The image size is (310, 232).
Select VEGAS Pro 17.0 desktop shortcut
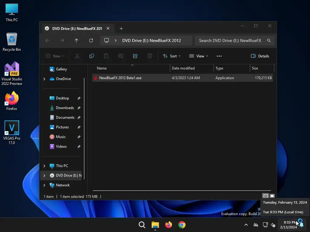pyautogui.click(x=12, y=132)
